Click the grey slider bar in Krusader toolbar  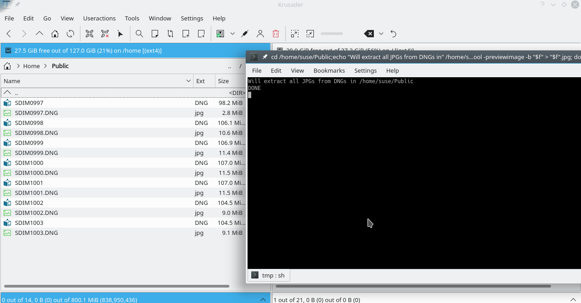click(332, 34)
